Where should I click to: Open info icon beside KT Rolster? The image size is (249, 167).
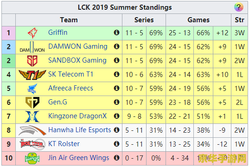coord(116,144)
